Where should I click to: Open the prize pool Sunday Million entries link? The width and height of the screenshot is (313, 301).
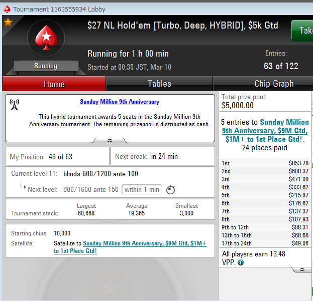(265, 131)
